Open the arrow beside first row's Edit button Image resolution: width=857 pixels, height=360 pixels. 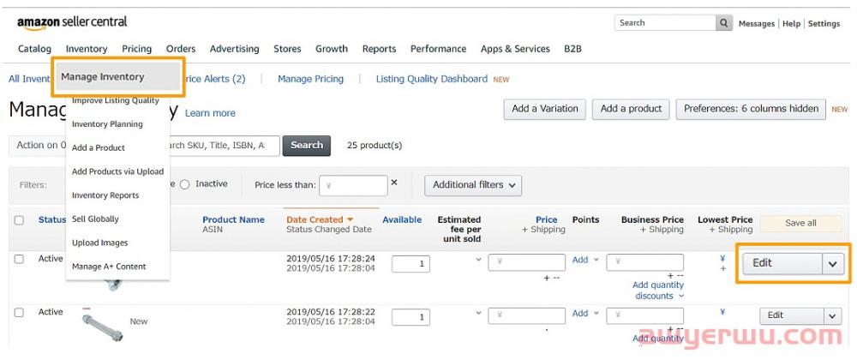pyautogui.click(x=832, y=264)
